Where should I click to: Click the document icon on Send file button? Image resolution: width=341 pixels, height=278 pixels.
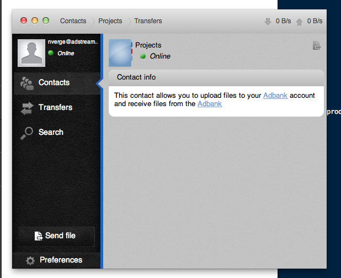[38, 236]
